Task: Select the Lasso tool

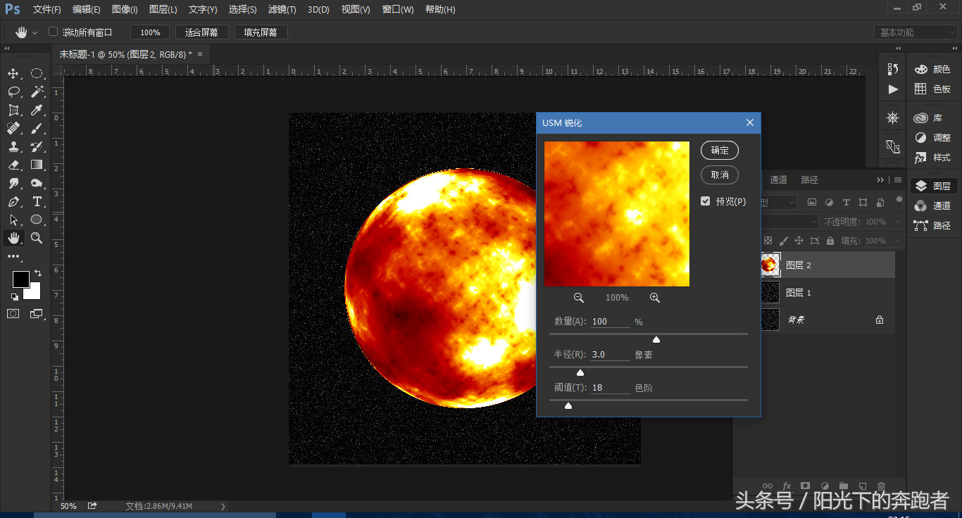Action: coord(13,92)
